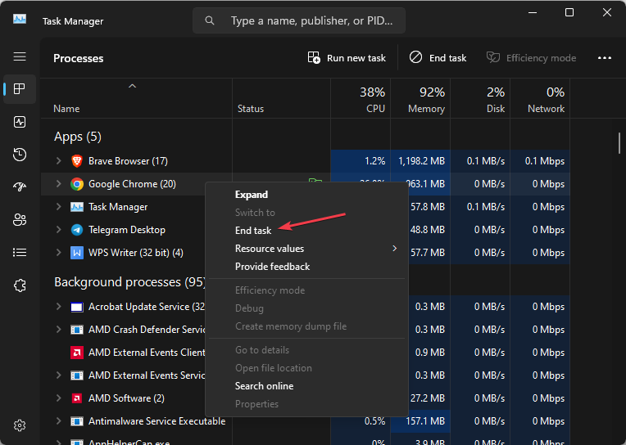Sort by the Network column header
This screenshot has height=445, width=626.
pos(540,98)
